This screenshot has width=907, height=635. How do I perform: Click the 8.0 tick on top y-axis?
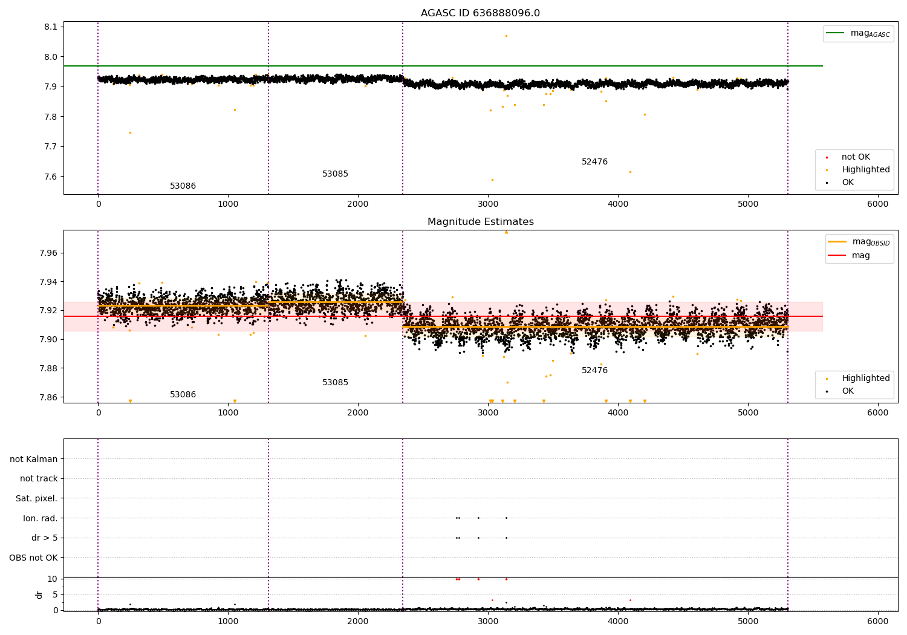[51, 57]
